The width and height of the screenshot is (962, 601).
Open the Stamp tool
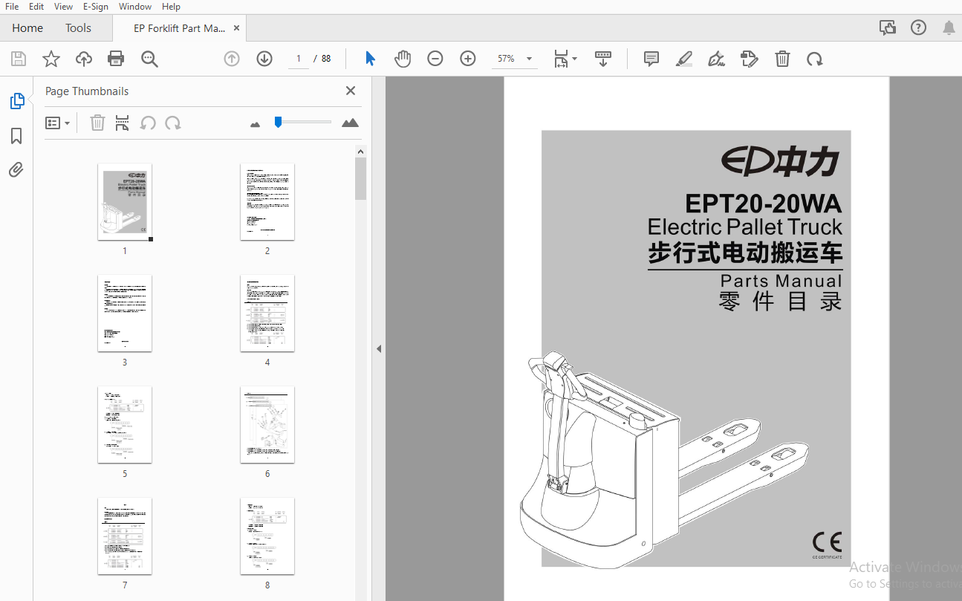[750, 59]
